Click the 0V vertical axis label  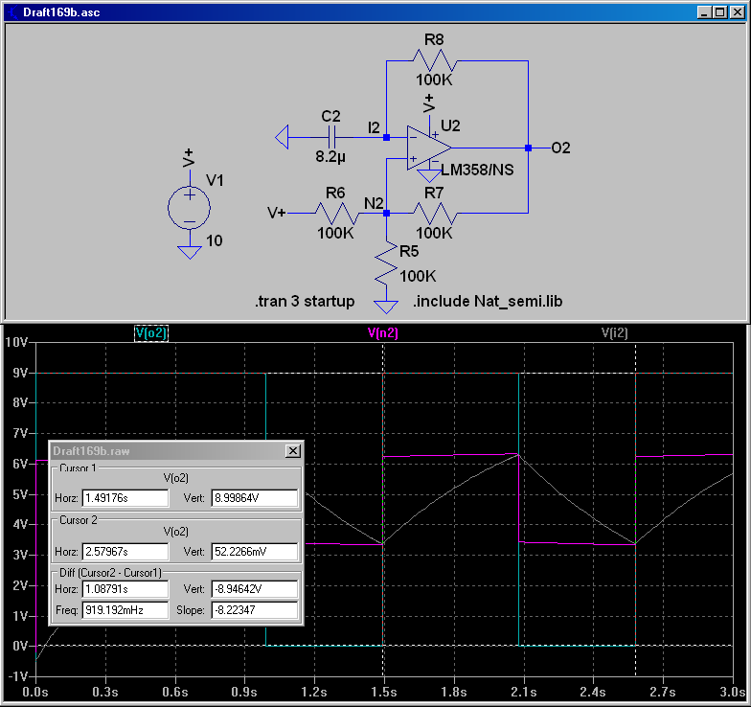coord(19,646)
